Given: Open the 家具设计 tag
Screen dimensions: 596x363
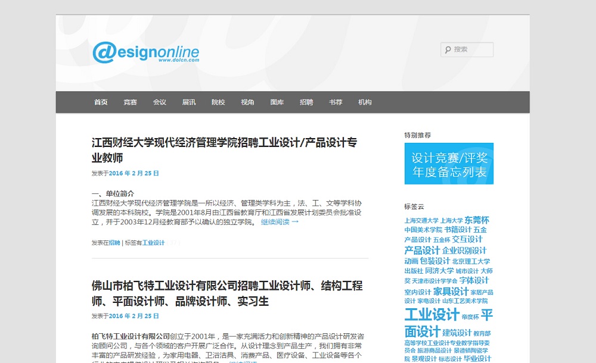Looking at the screenshot, I should click(451, 291).
